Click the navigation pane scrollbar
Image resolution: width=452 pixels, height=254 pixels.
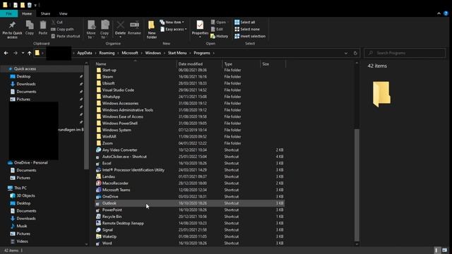(x=86, y=117)
